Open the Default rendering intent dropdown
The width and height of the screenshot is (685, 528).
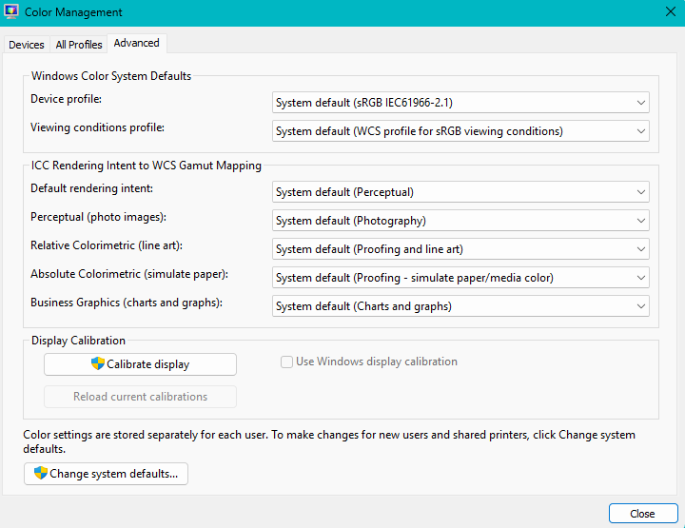coord(460,192)
